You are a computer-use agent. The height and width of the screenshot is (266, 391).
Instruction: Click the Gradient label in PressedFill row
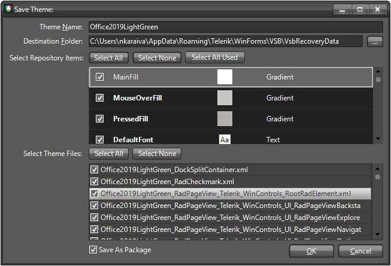coord(280,119)
